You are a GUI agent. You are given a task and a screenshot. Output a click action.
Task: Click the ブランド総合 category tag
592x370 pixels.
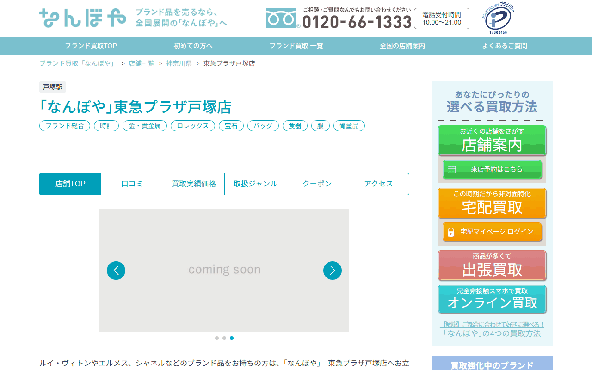click(65, 126)
